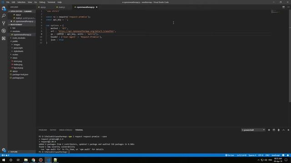Show hidden system tray icons
Screen dimensions: 291x163
coord(258,160)
